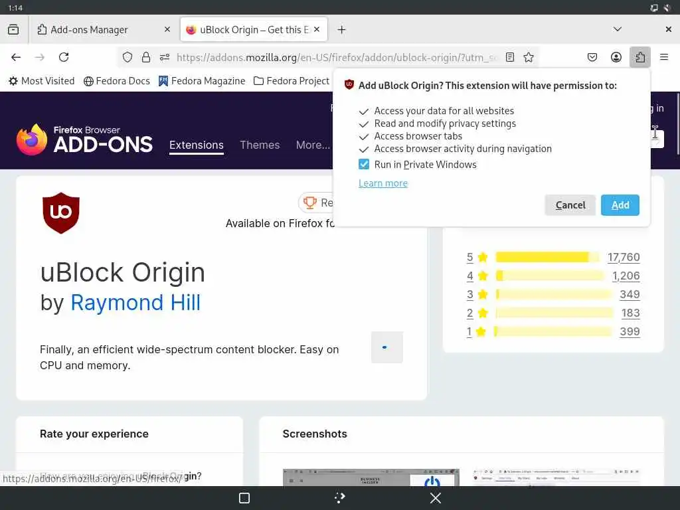Image resolution: width=680 pixels, height=510 pixels.
Task: Click the uBlock Origin shield logo
Action: point(61,213)
